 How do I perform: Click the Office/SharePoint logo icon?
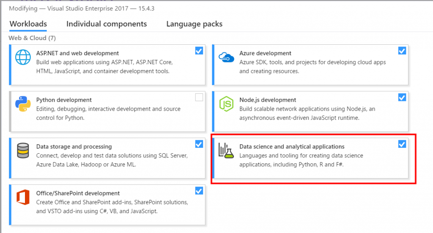tap(23, 198)
